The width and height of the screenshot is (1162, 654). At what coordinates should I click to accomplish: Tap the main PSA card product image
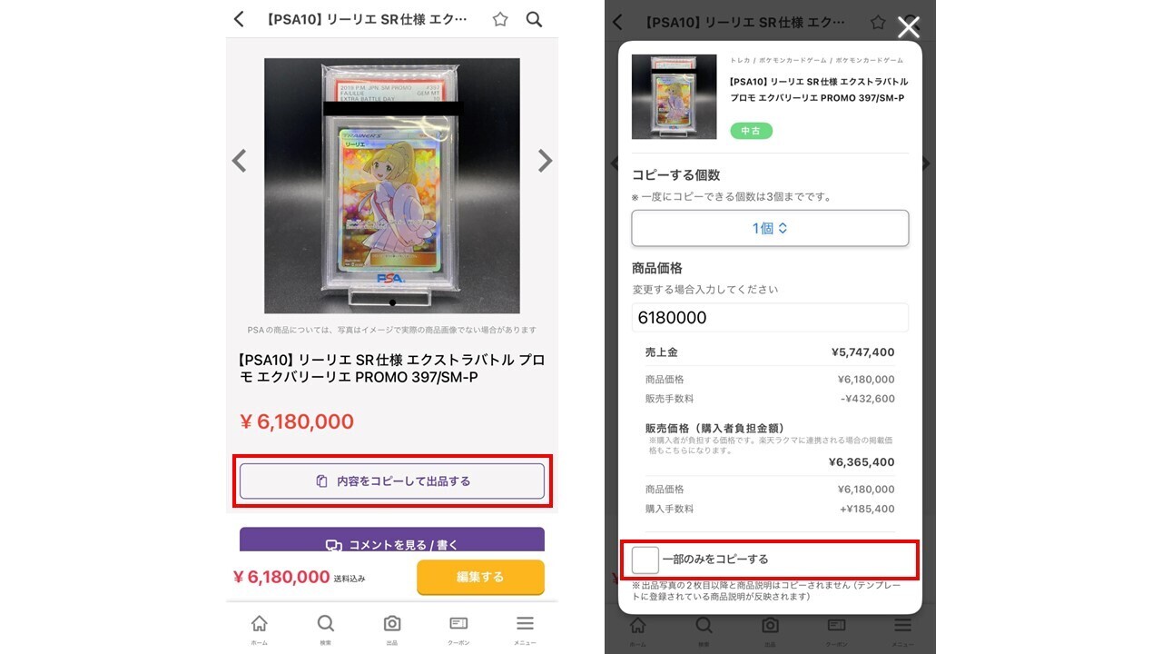[x=392, y=185]
